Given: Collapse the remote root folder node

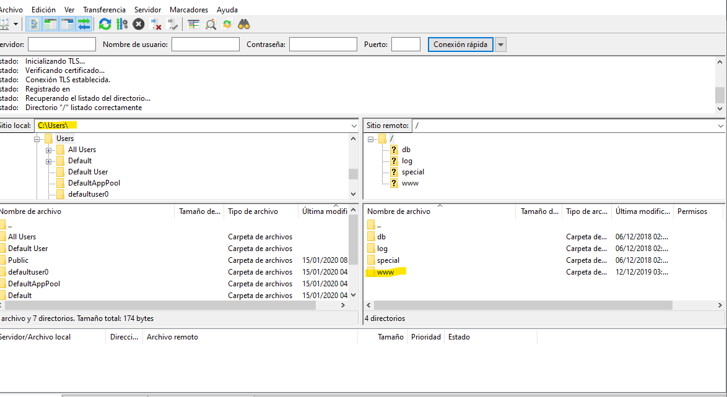Looking at the screenshot, I should (370, 139).
